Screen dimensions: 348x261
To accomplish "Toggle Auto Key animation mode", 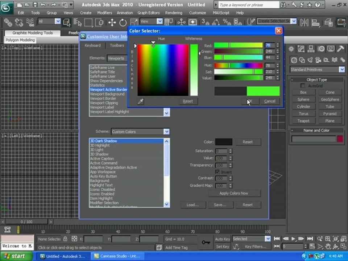I will (222, 239).
